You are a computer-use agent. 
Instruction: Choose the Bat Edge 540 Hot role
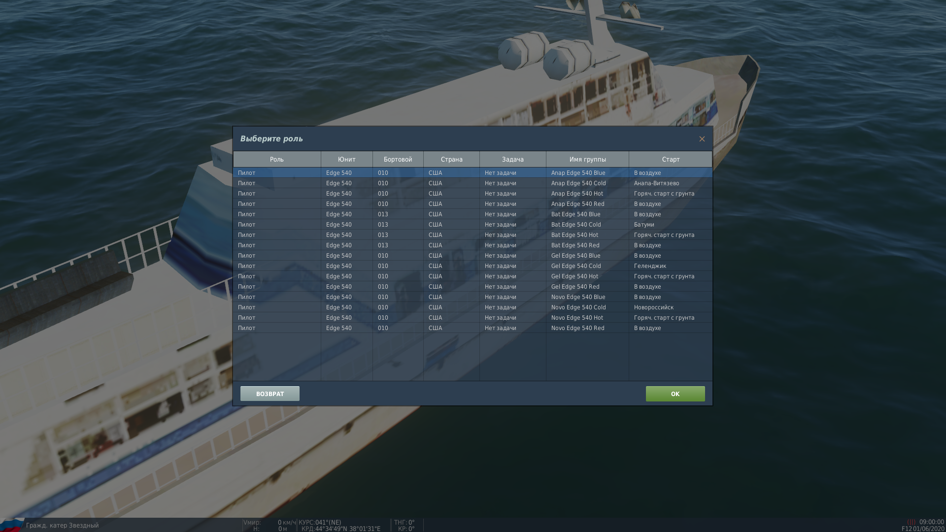pos(473,235)
